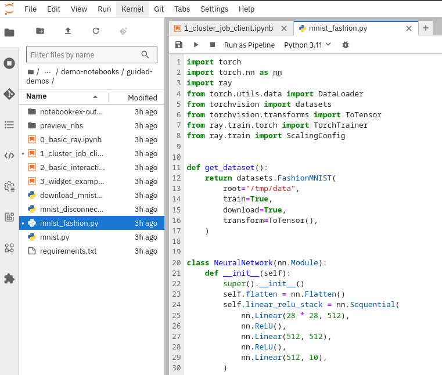Open the Git sidebar panel

9,94
